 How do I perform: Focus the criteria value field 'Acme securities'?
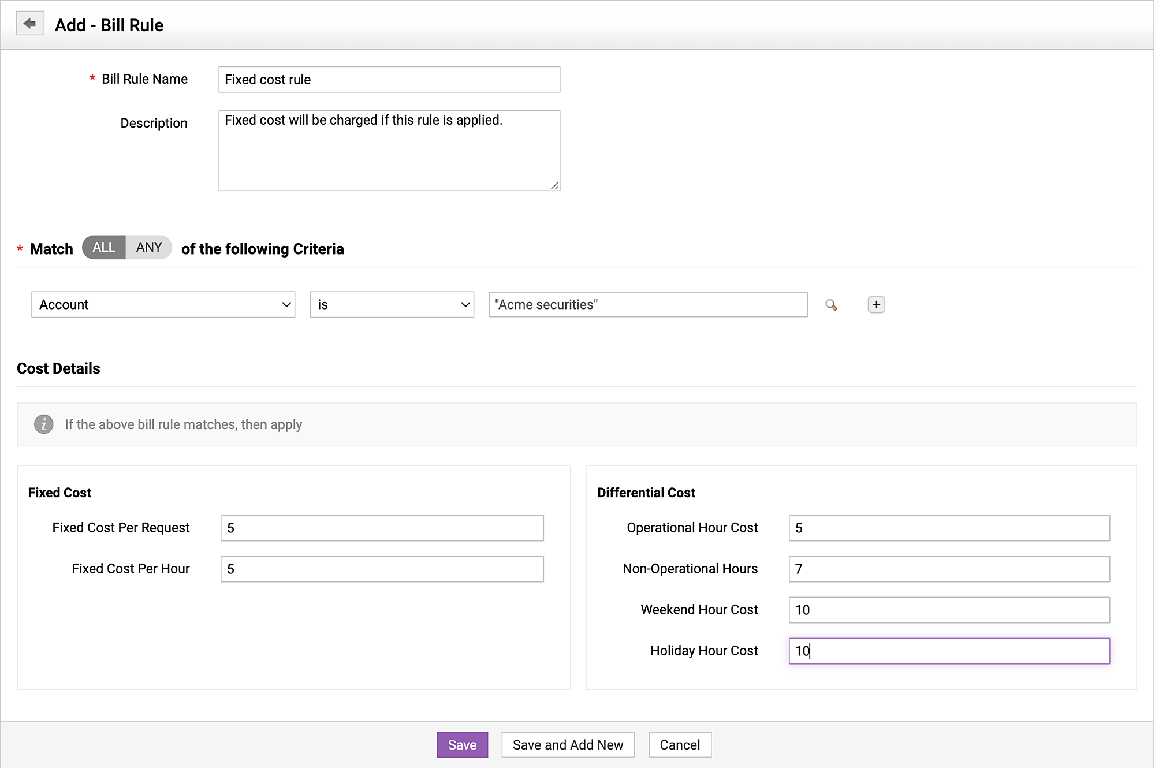click(648, 304)
